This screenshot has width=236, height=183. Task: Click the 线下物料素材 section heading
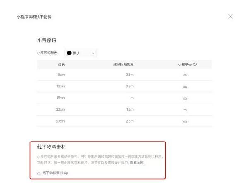click(x=51, y=147)
